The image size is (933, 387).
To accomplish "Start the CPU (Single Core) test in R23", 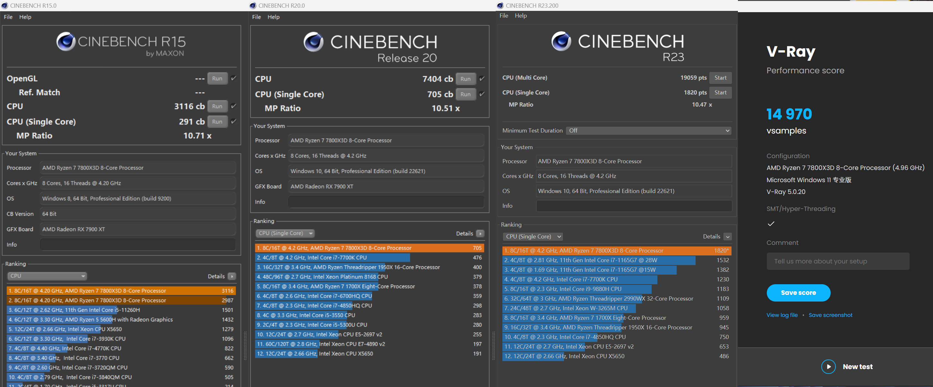I will coord(720,93).
